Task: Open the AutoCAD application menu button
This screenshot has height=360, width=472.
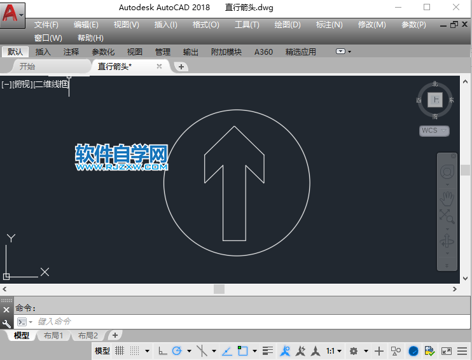Action: tap(12, 15)
